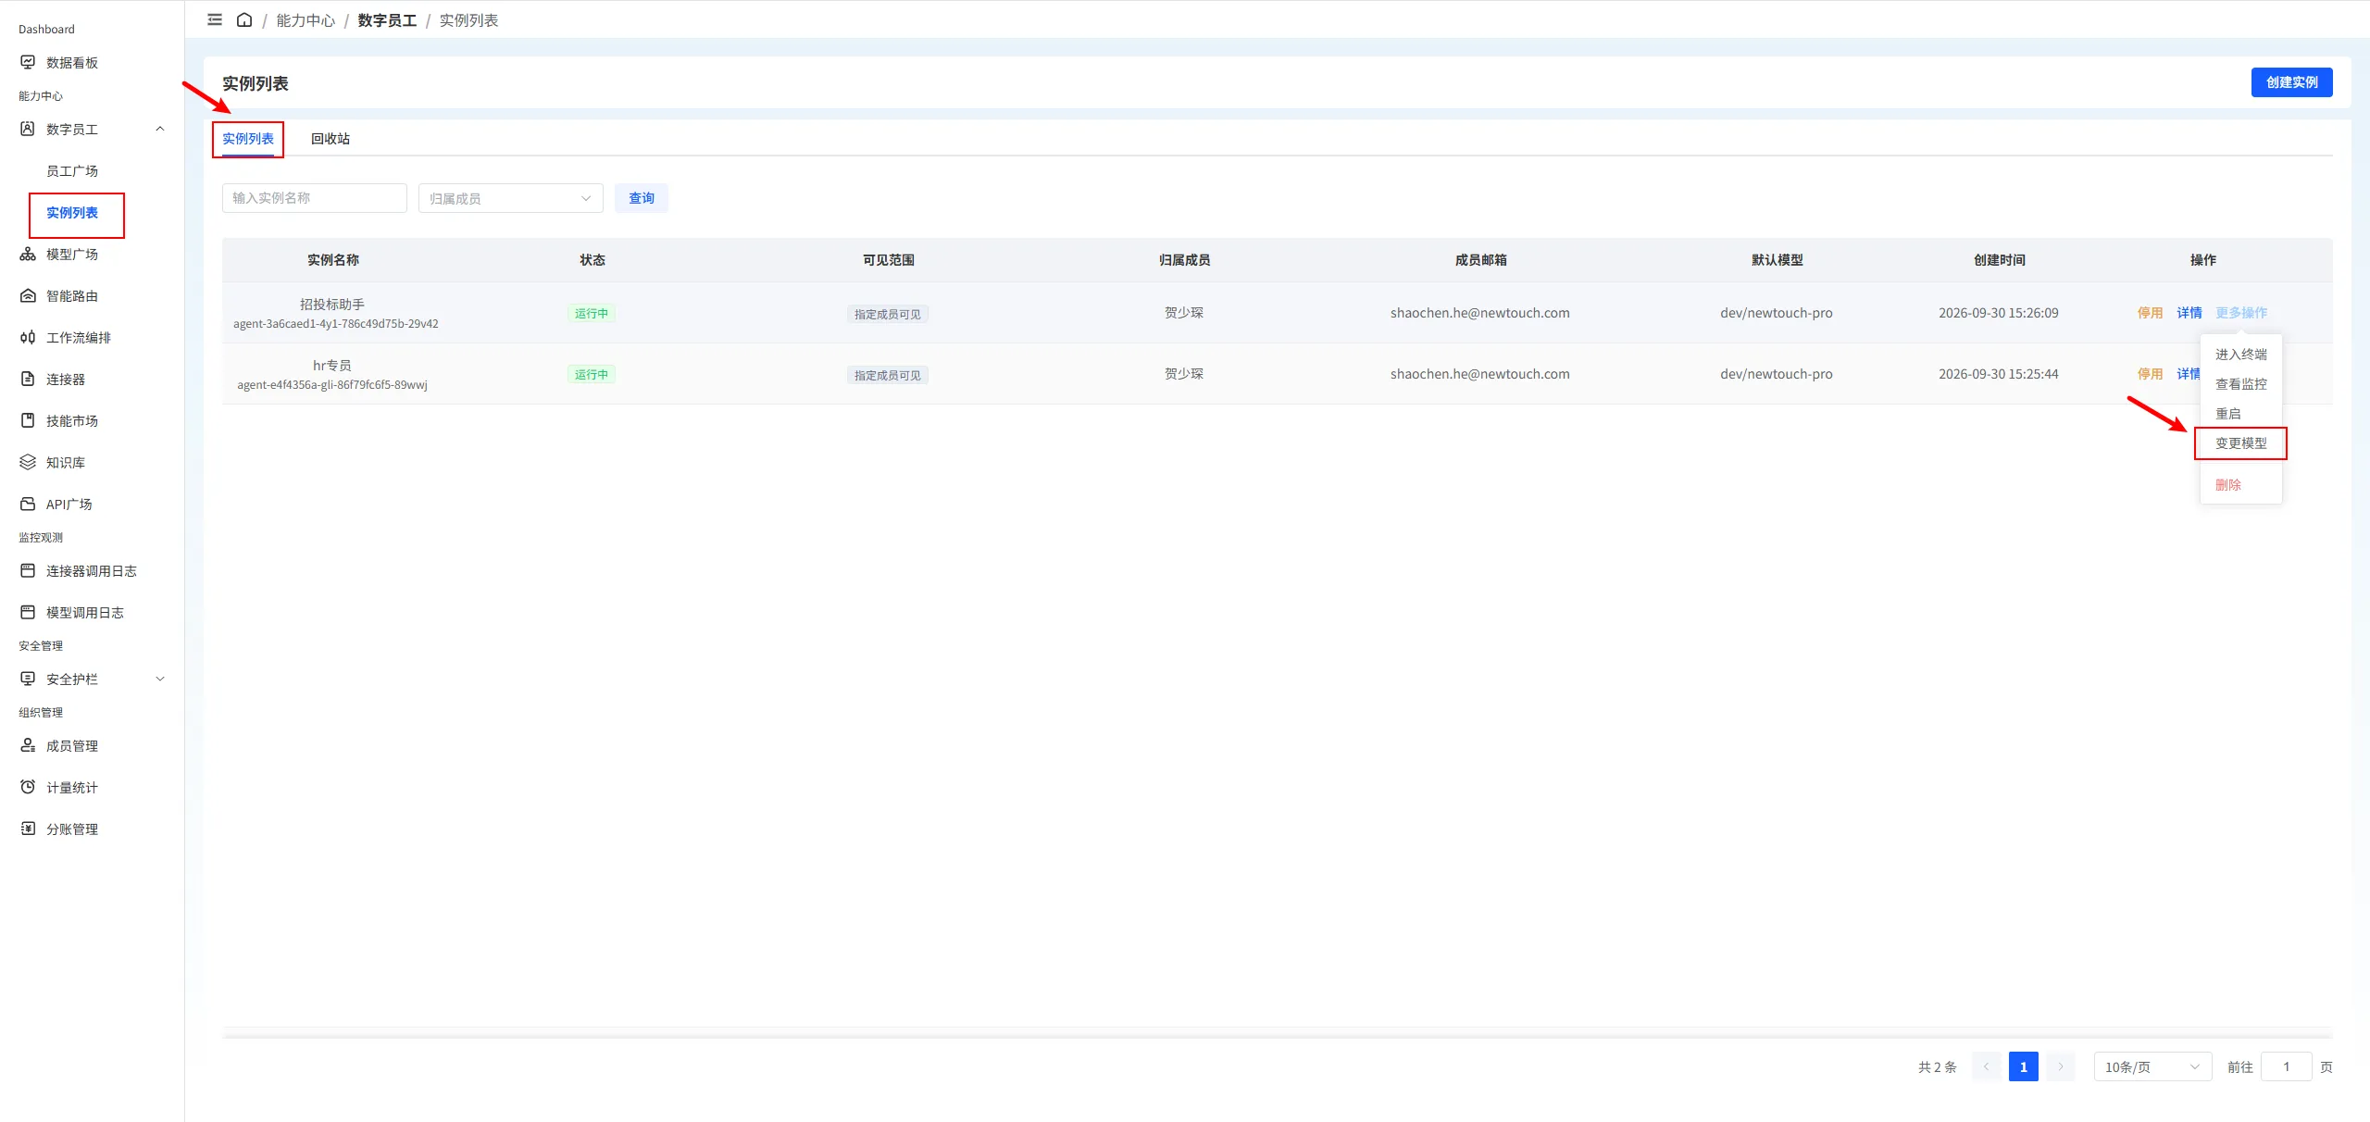Screen dimensions: 2370x1122
Task: Open 知识库 in the sidebar
Action: pos(66,462)
